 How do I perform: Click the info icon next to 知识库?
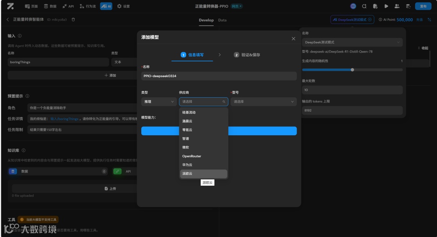tap(24, 151)
